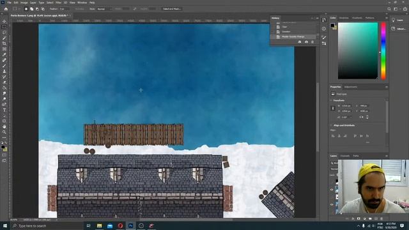The image size is (409, 230).
Task: Click the foreground color swatch in Color panel
Action: click(x=332, y=26)
